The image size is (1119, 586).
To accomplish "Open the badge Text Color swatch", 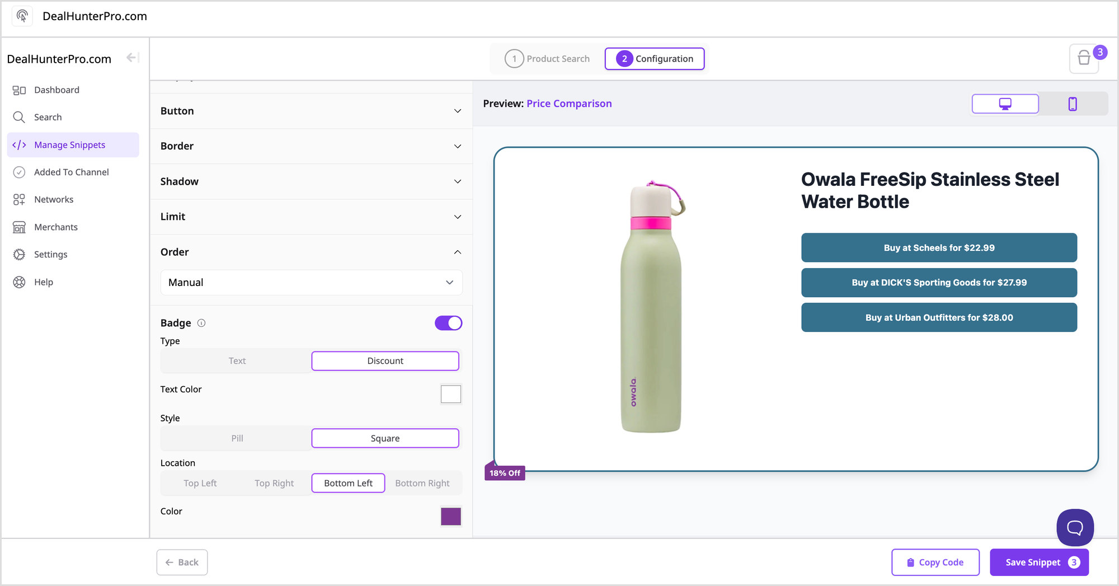I will tap(450, 394).
